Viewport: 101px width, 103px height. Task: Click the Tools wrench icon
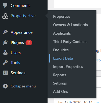(x=5, y=62)
